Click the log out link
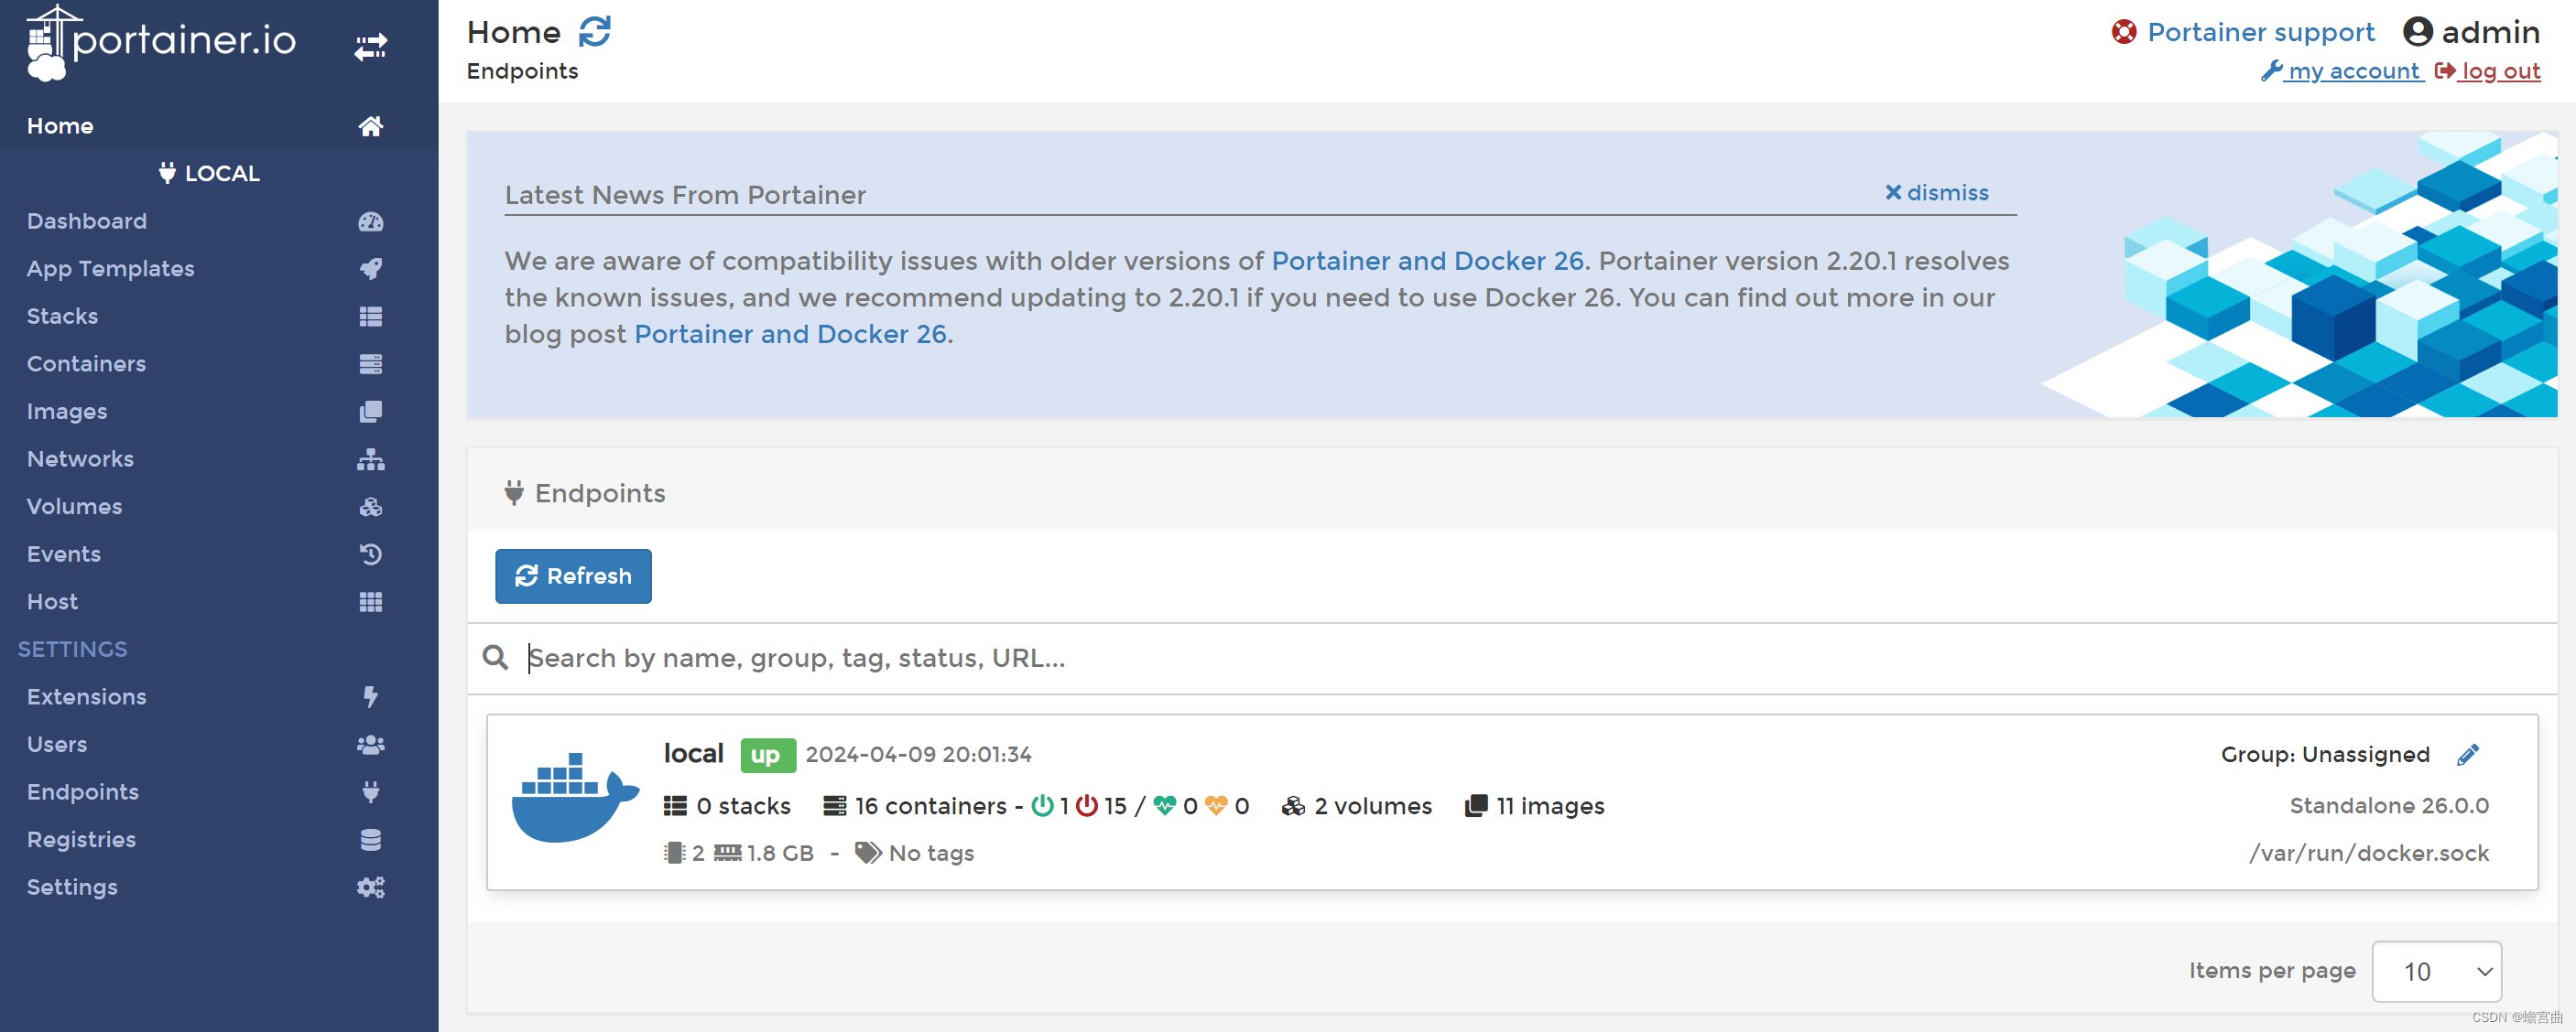Screen dimensions: 2576x1032 coord(2487,71)
